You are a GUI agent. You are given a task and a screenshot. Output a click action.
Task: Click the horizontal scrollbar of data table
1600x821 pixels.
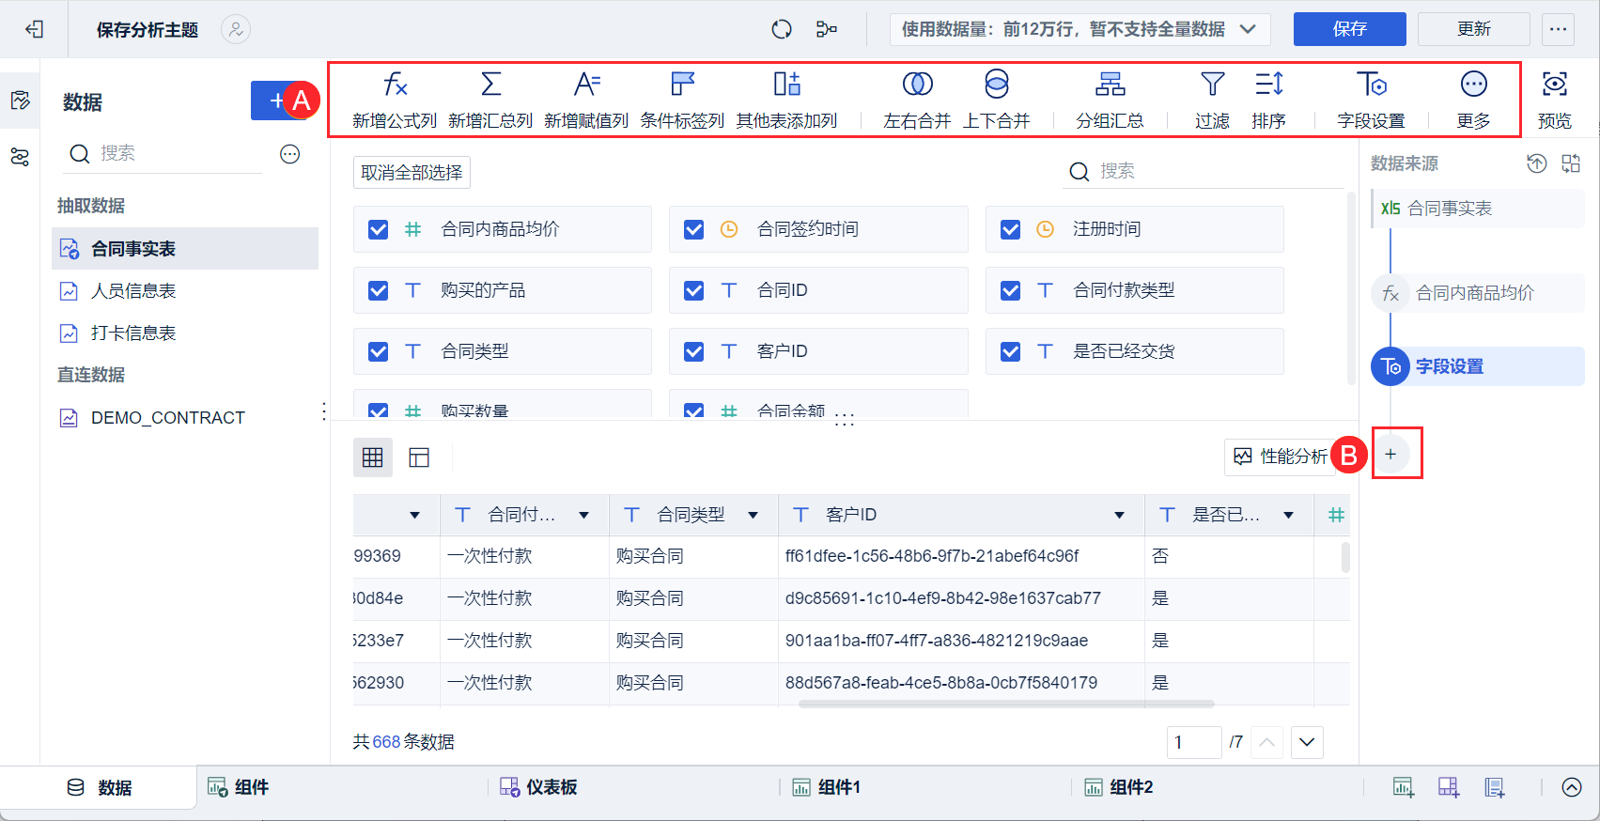pos(1006,704)
